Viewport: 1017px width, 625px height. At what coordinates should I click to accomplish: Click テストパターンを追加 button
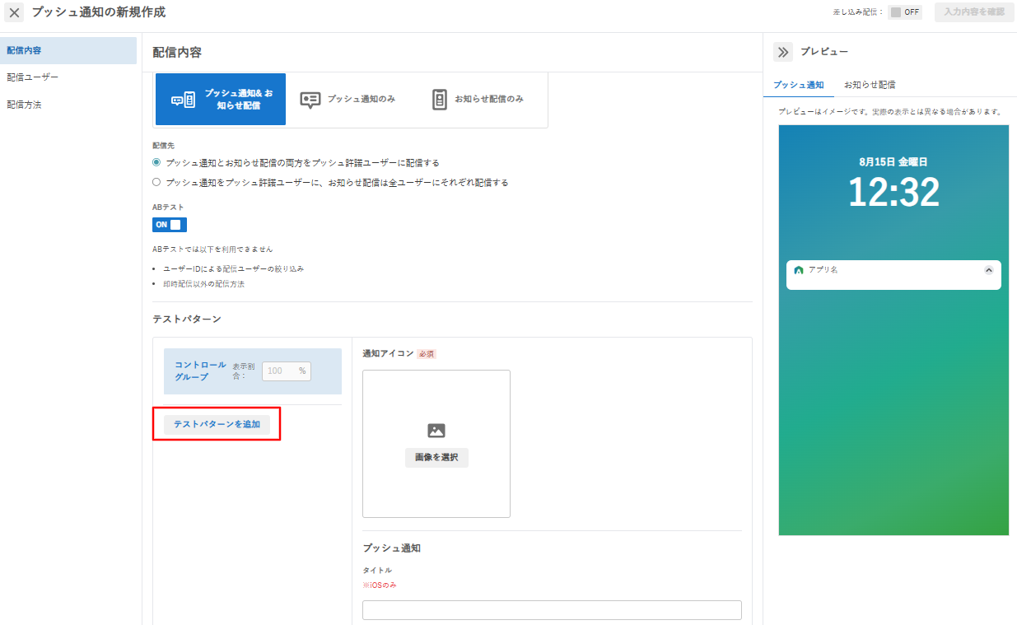point(217,424)
